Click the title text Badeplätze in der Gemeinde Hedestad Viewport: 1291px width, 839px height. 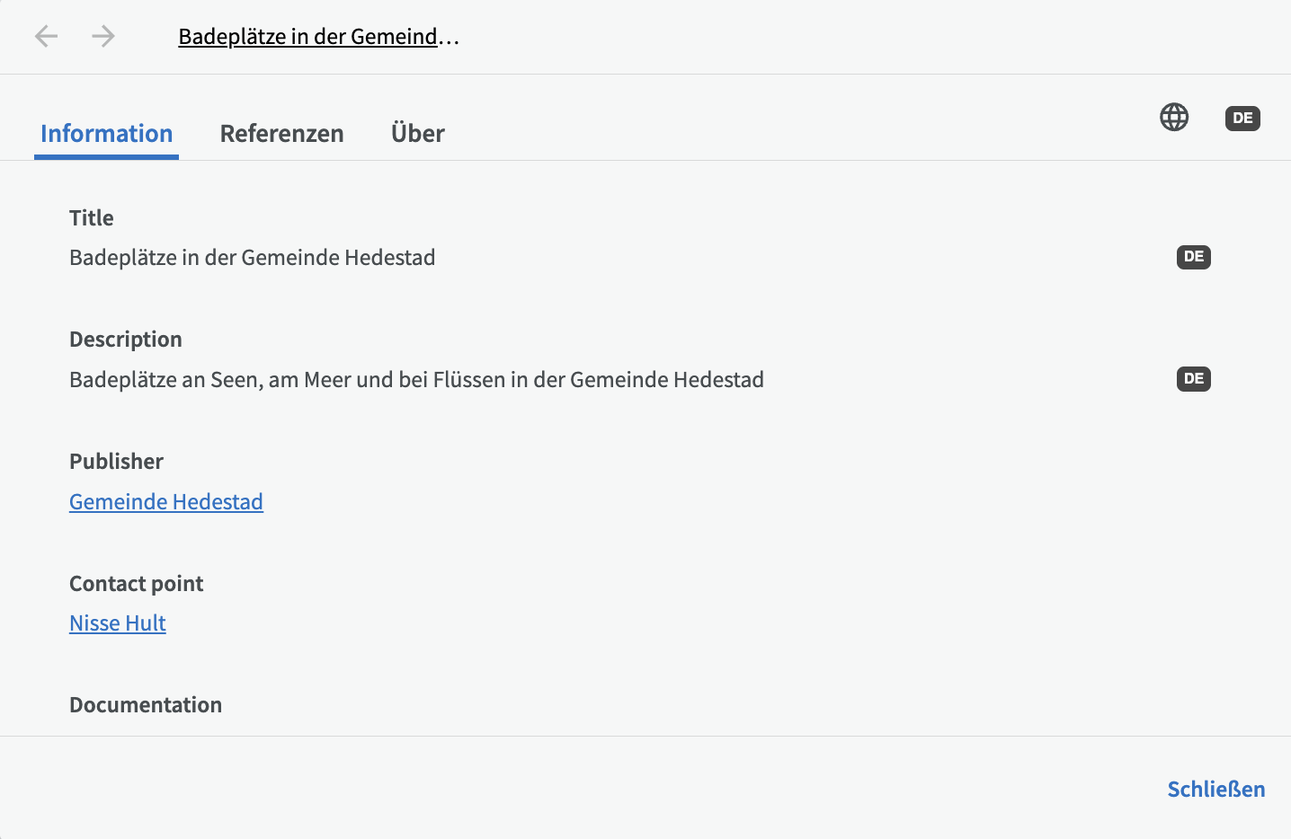[x=253, y=258]
